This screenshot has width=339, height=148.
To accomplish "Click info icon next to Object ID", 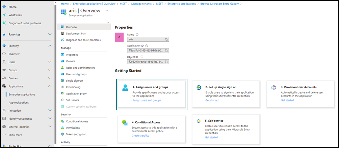I will pos(142,57).
